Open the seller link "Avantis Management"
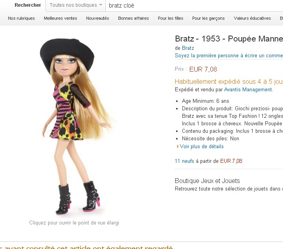This screenshot has width=283, height=249. pyautogui.click(x=248, y=90)
